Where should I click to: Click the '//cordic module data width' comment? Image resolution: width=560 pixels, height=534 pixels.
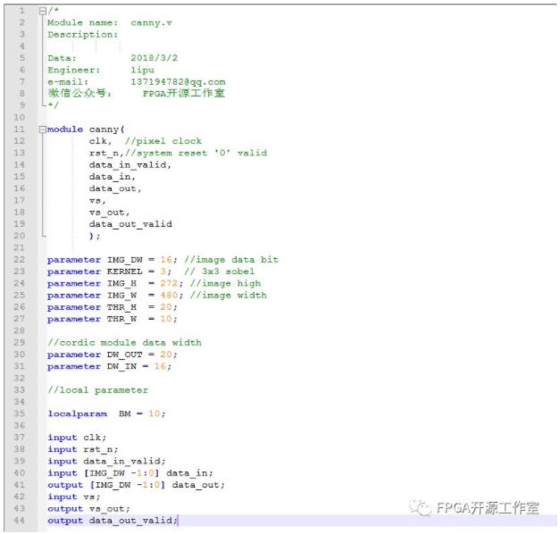click(124, 343)
